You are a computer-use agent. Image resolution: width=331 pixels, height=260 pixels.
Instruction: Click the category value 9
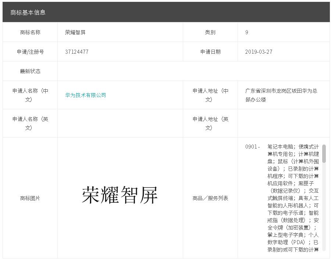247,32
